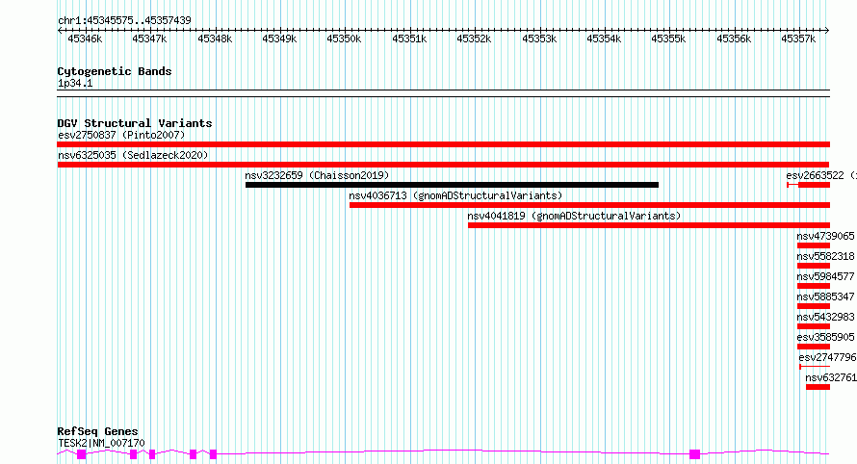The height and width of the screenshot is (464, 857).
Task: Select variant nsv5984577 label
Action: point(825,276)
